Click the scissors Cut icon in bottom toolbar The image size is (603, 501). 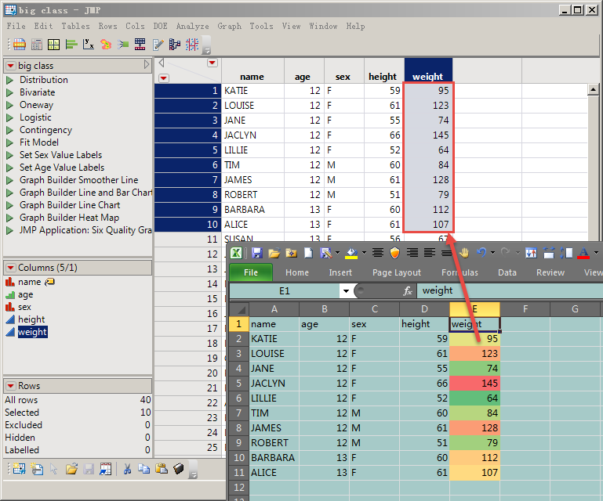point(126,469)
